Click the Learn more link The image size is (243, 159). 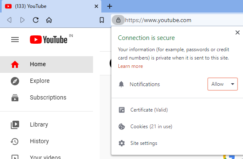(x=130, y=66)
